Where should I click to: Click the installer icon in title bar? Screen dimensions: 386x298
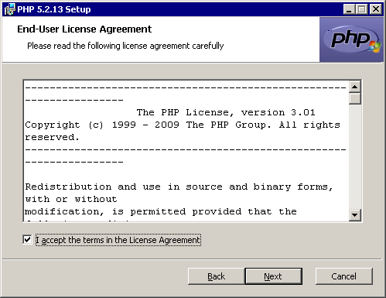tap(10, 9)
